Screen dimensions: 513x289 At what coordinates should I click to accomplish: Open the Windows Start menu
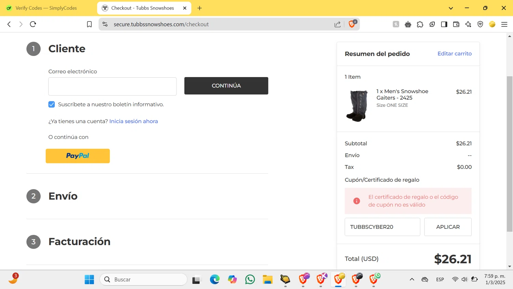[x=89, y=279]
